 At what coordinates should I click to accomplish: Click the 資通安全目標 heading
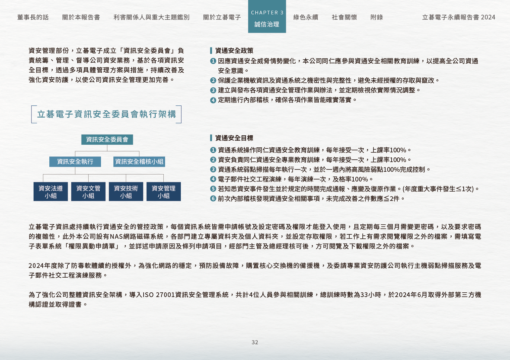click(234, 138)
